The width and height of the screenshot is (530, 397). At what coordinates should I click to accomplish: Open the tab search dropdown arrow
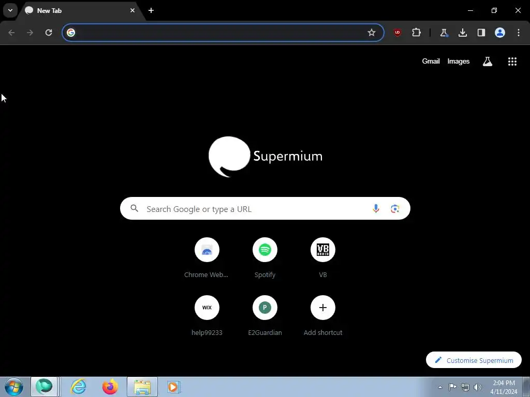(x=10, y=10)
